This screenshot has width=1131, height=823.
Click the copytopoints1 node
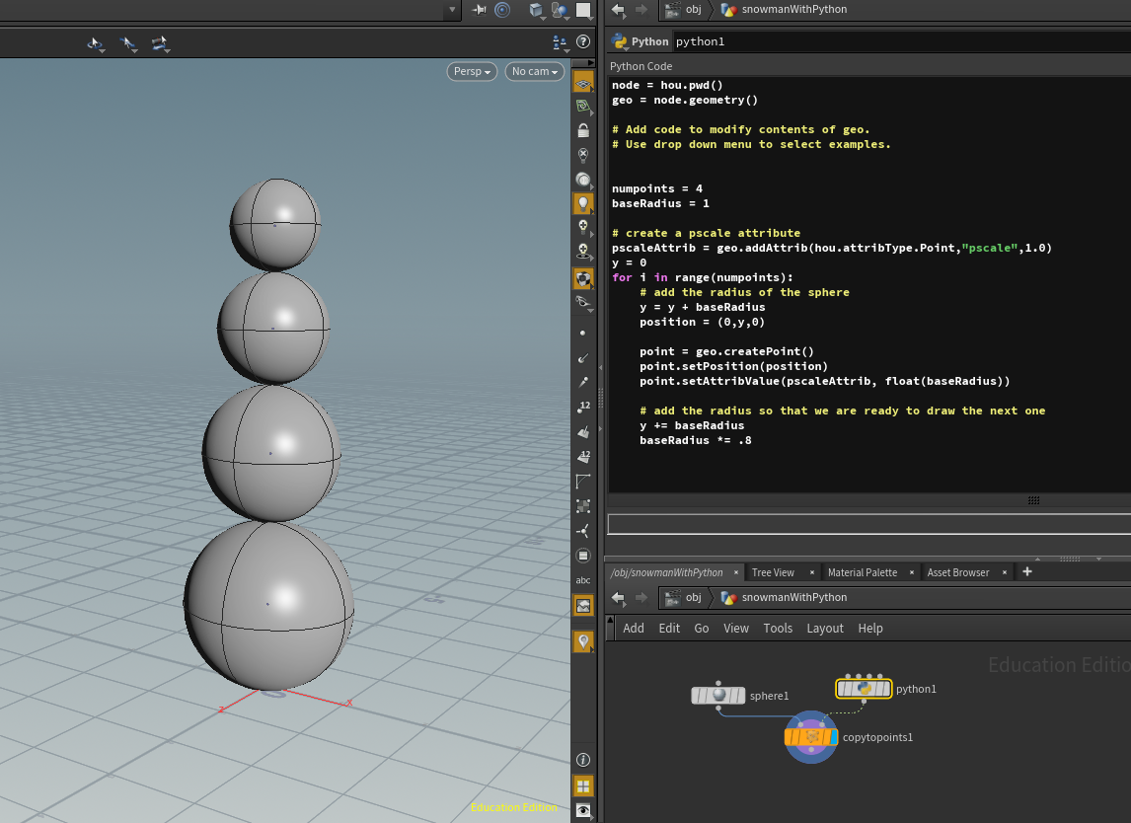point(811,736)
